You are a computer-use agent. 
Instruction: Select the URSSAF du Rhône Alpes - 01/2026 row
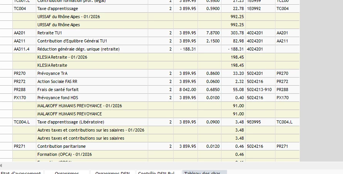[156, 17]
